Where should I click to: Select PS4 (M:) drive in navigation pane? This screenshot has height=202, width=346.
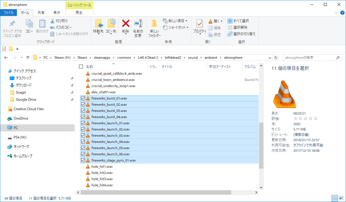coord(20,137)
